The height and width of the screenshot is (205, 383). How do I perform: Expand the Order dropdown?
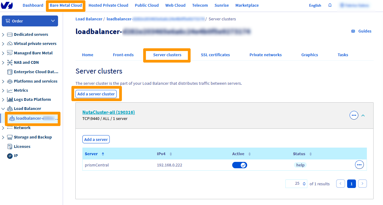tap(29, 21)
